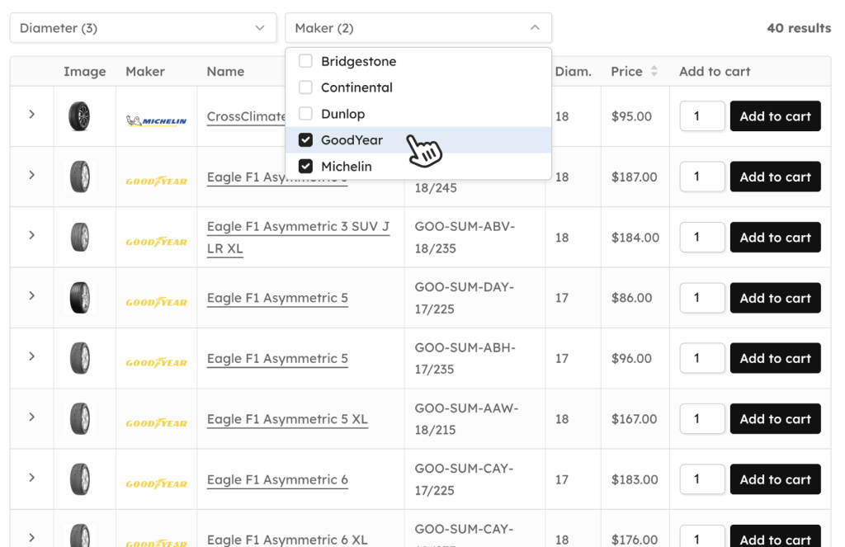Click the Michelin logo in the CrossClimate row
This screenshot has width=845, height=547.
[x=156, y=116]
